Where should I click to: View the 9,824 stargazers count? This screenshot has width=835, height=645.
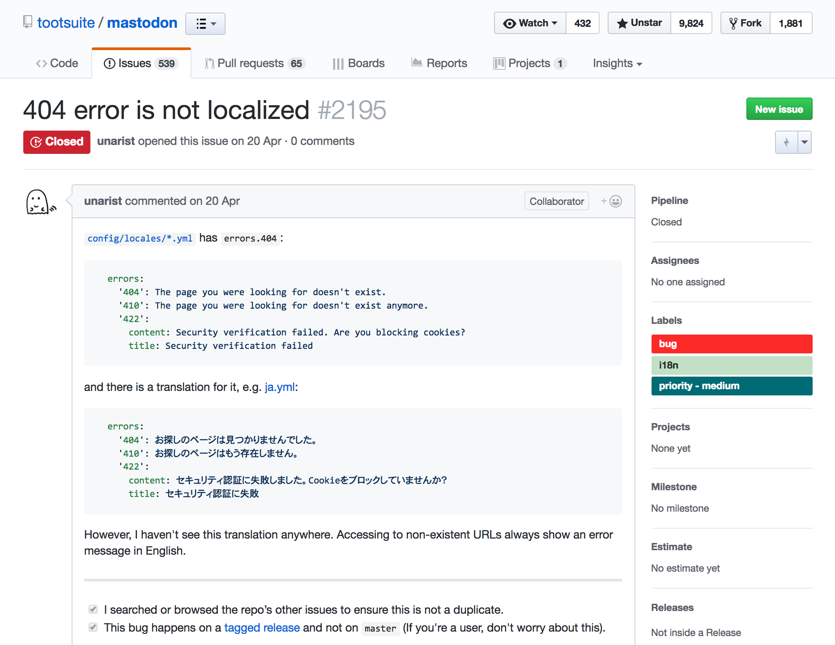click(x=691, y=23)
